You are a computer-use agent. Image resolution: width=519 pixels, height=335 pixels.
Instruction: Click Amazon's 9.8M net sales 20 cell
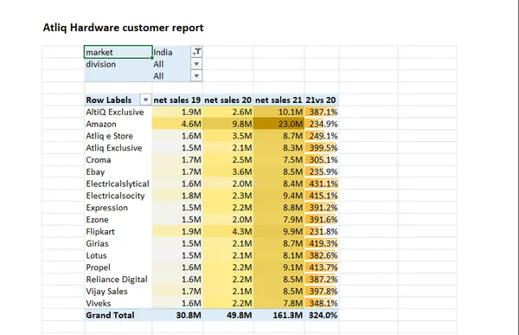click(228, 124)
